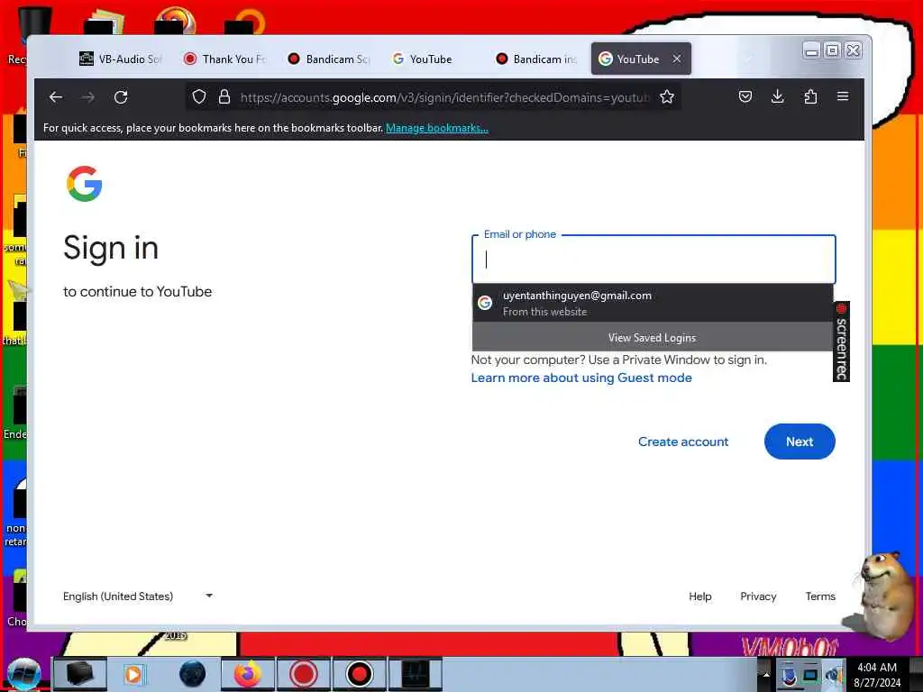Switch to the Bandicam Screen tab

[x=328, y=59]
